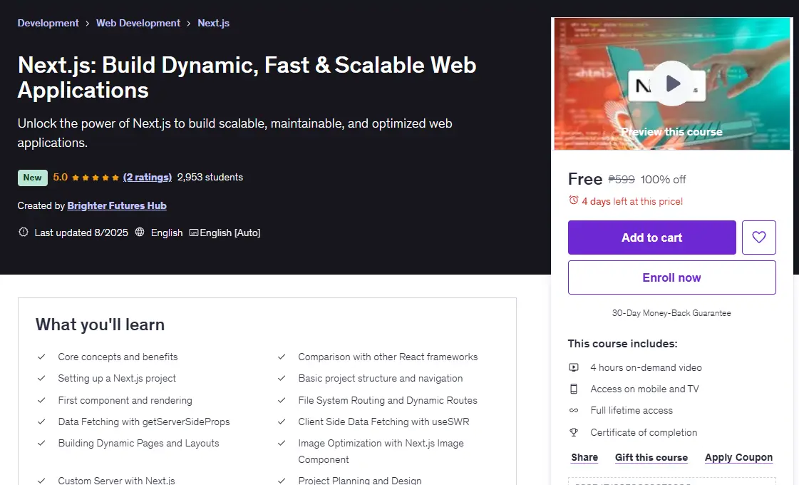The height and width of the screenshot is (485, 799).
Task: Click the closed captions icon beside English [Auto]
Action: (193, 233)
